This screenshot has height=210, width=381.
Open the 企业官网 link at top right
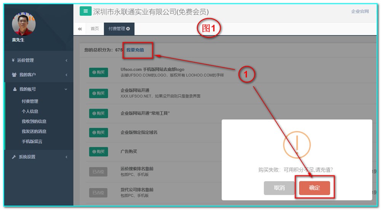(x=360, y=11)
